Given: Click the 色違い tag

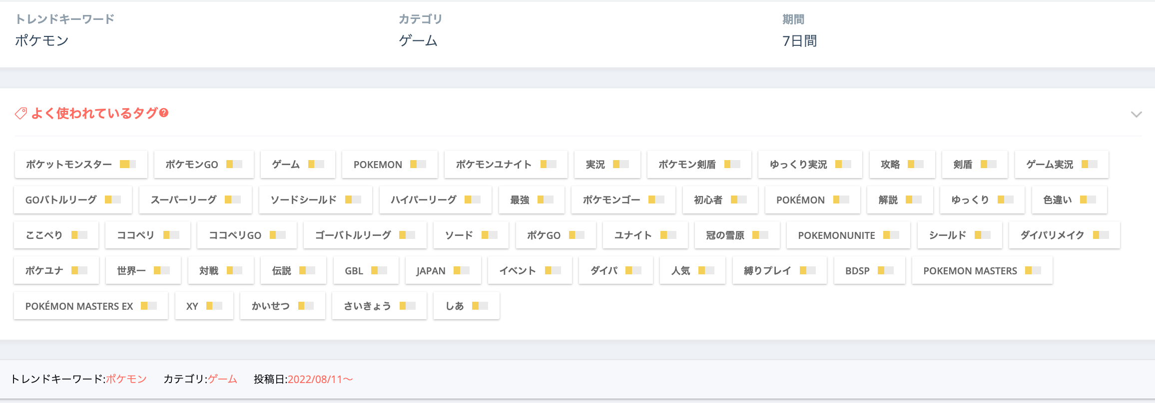Looking at the screenshot, I should 1069,200.
